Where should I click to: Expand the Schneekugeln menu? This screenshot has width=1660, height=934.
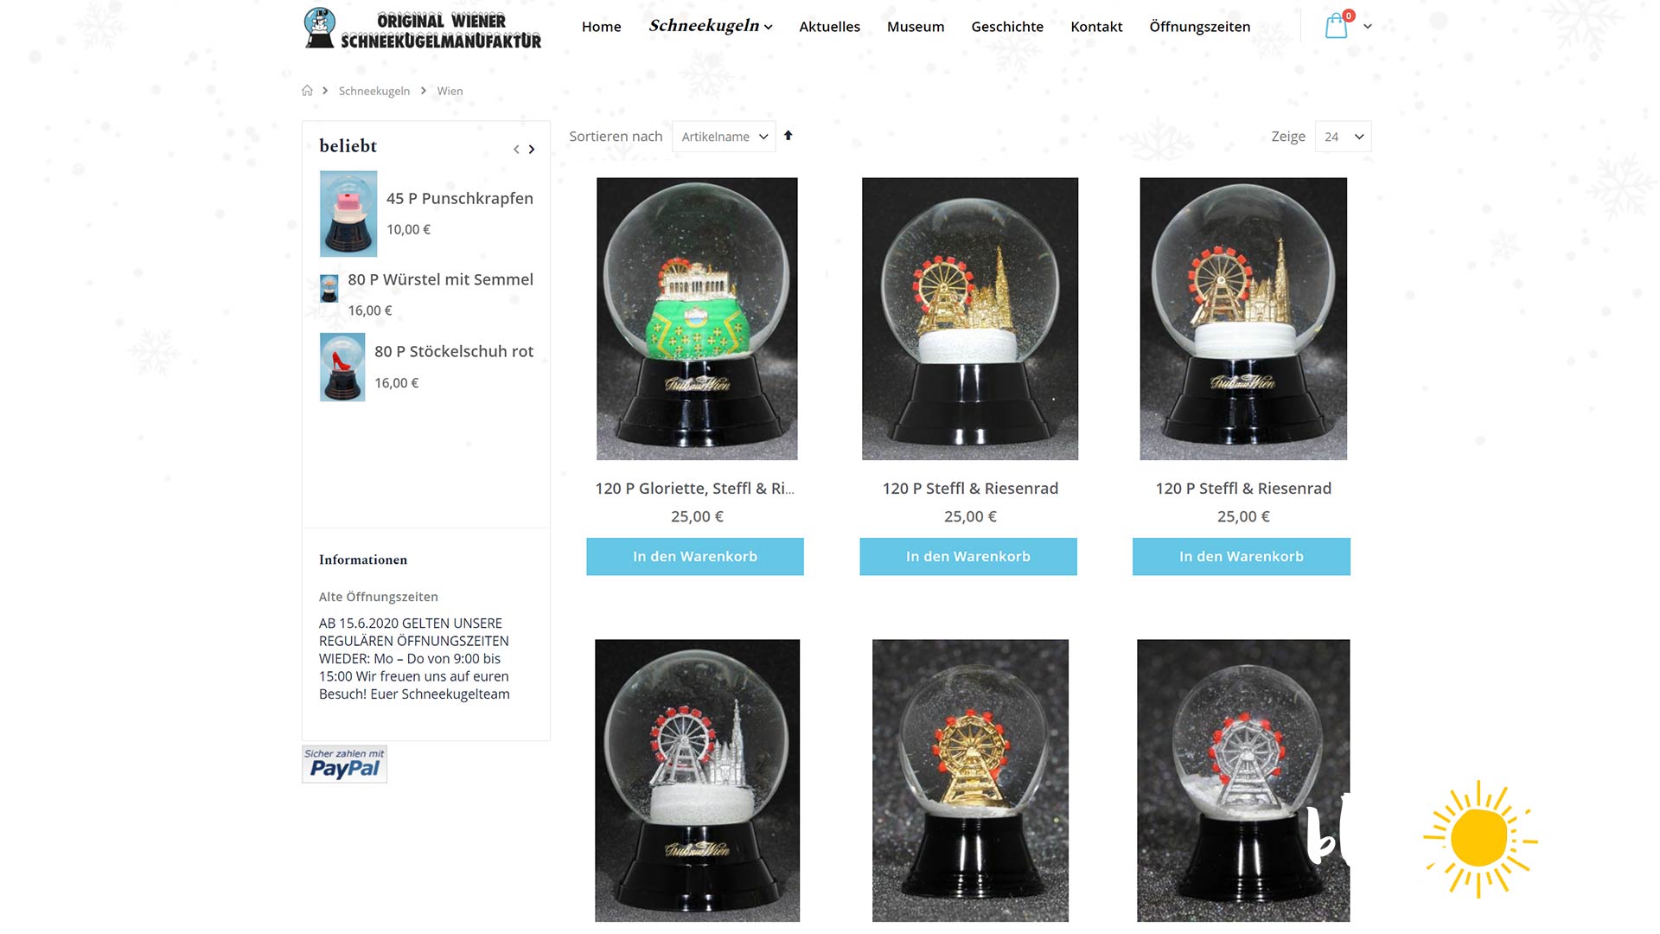(711, 26)
